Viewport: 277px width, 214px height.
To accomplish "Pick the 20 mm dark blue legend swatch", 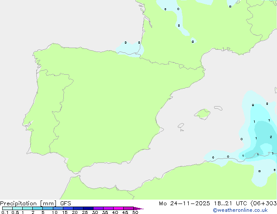I will pos(78,209).
